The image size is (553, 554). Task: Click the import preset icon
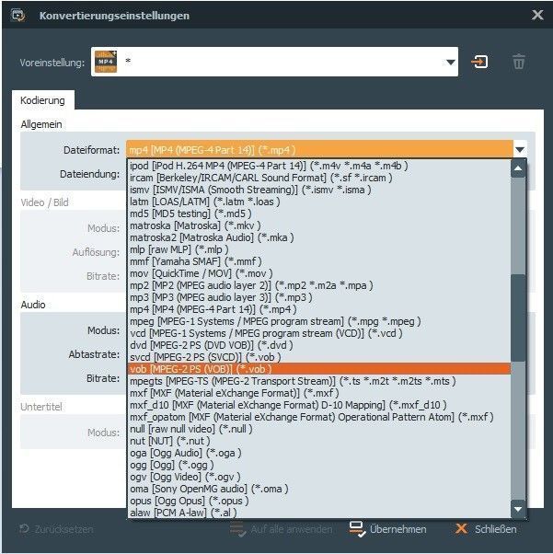tap(479, 63)
